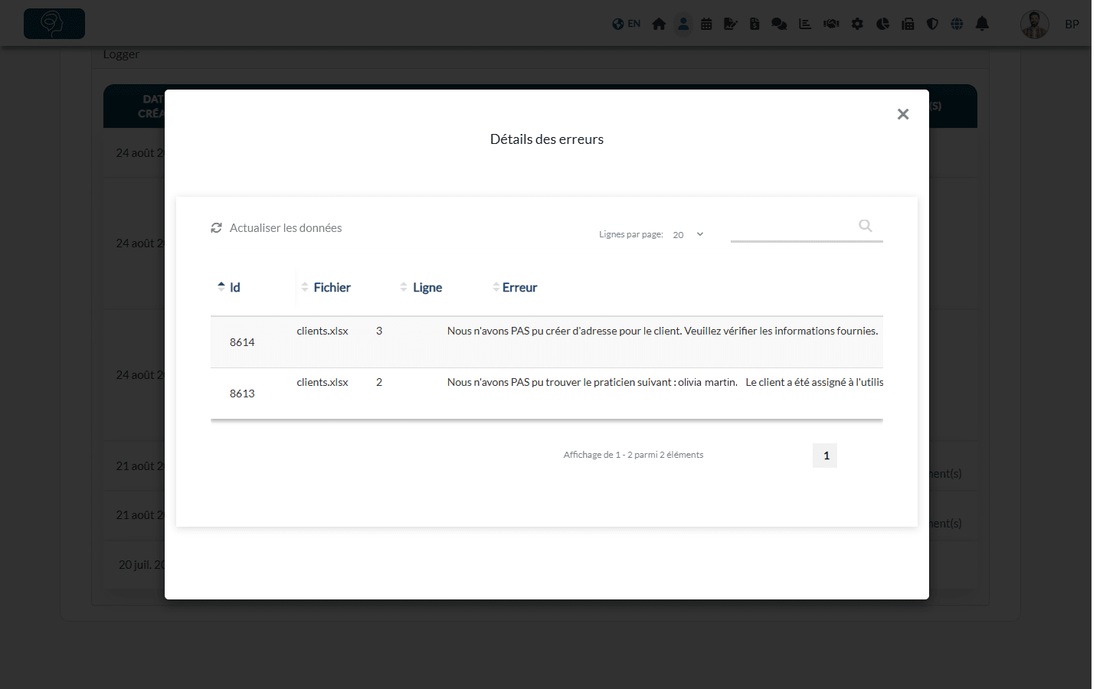Open the user profile icon in navbar

pos(683,24)
